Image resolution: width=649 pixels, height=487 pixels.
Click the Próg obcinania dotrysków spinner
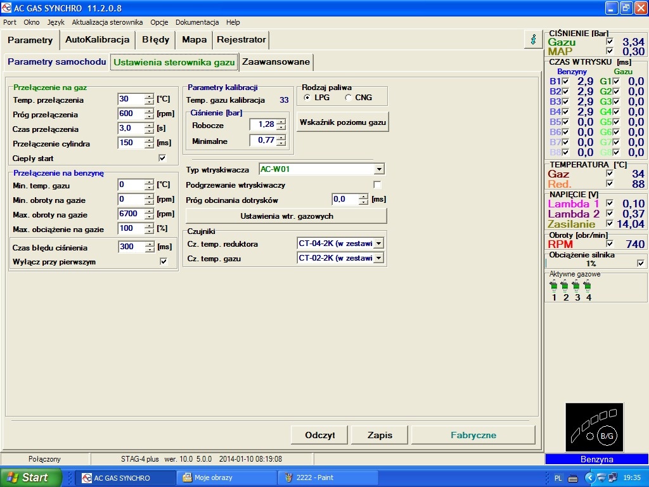363,200
